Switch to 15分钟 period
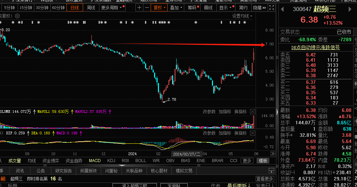357x187 pixels. pyautogui.click(x=26, y=8)
